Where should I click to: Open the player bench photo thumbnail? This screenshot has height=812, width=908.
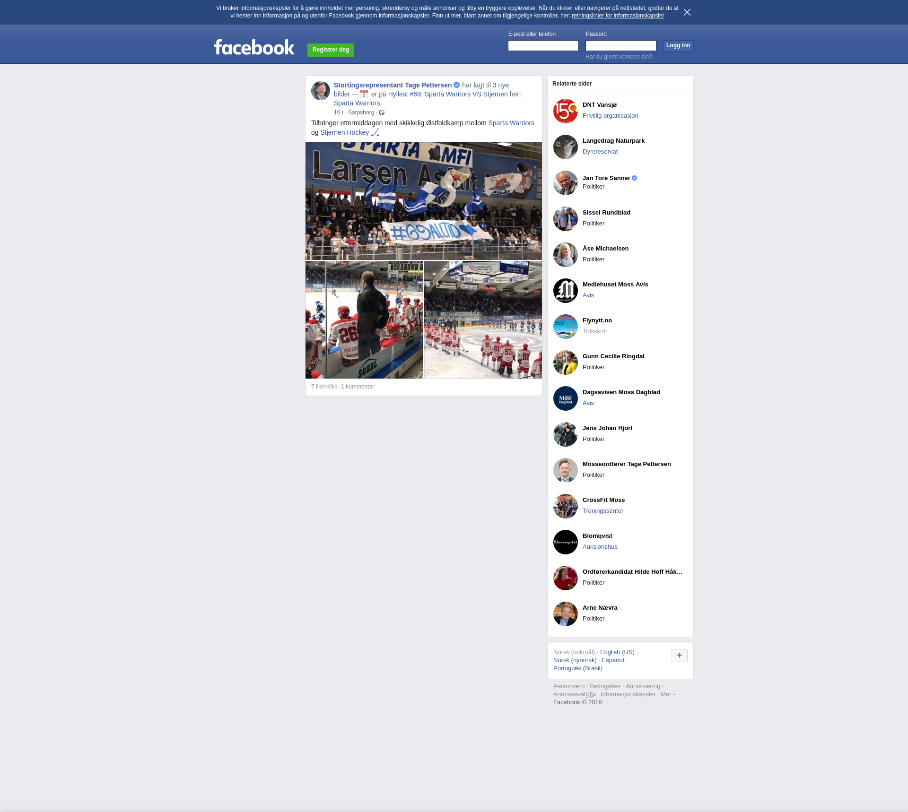364,320
